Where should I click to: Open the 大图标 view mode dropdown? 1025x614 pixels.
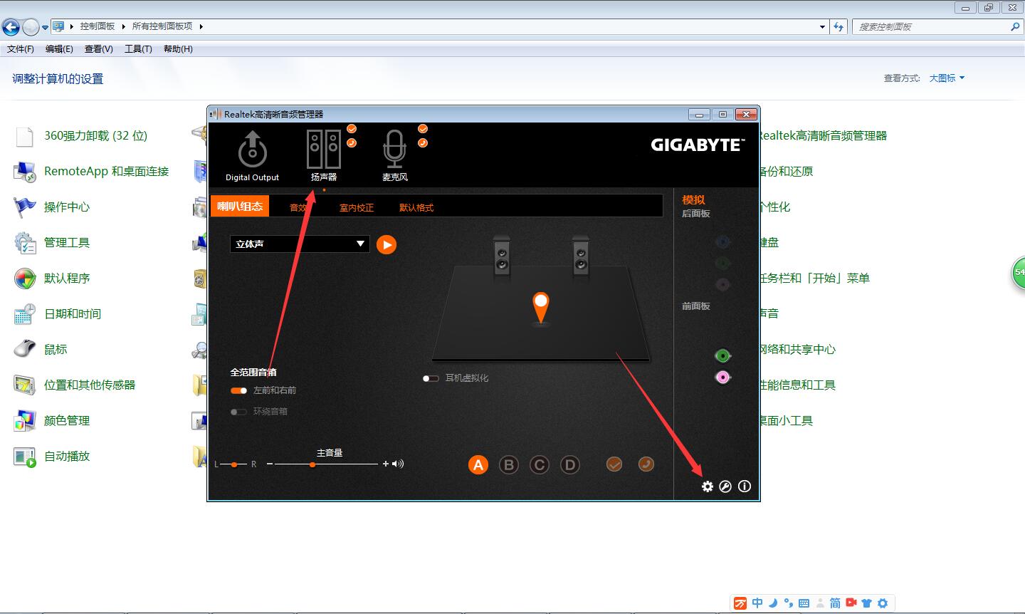(x=947, y=78)
